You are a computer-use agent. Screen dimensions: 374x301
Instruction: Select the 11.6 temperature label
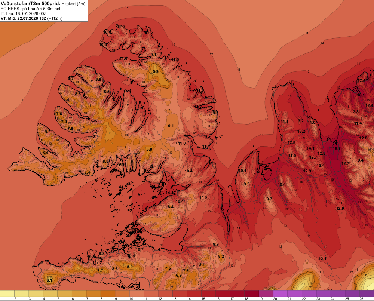click(123, 59)
